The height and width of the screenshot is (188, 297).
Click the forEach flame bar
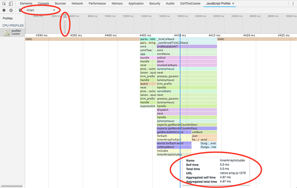coord(174,136)
